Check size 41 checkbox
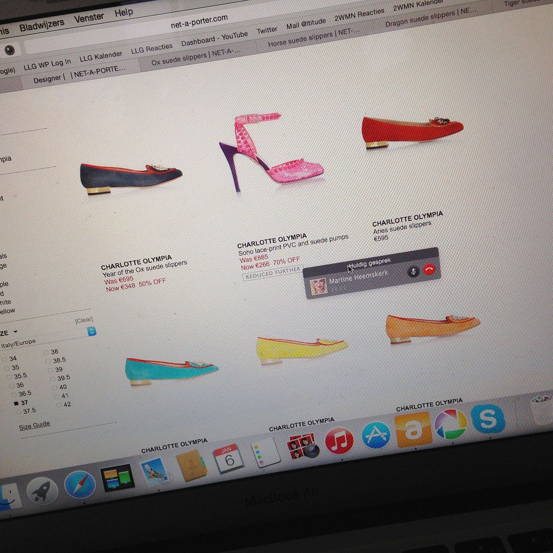553x553 pixels. [x=57, y=397]
